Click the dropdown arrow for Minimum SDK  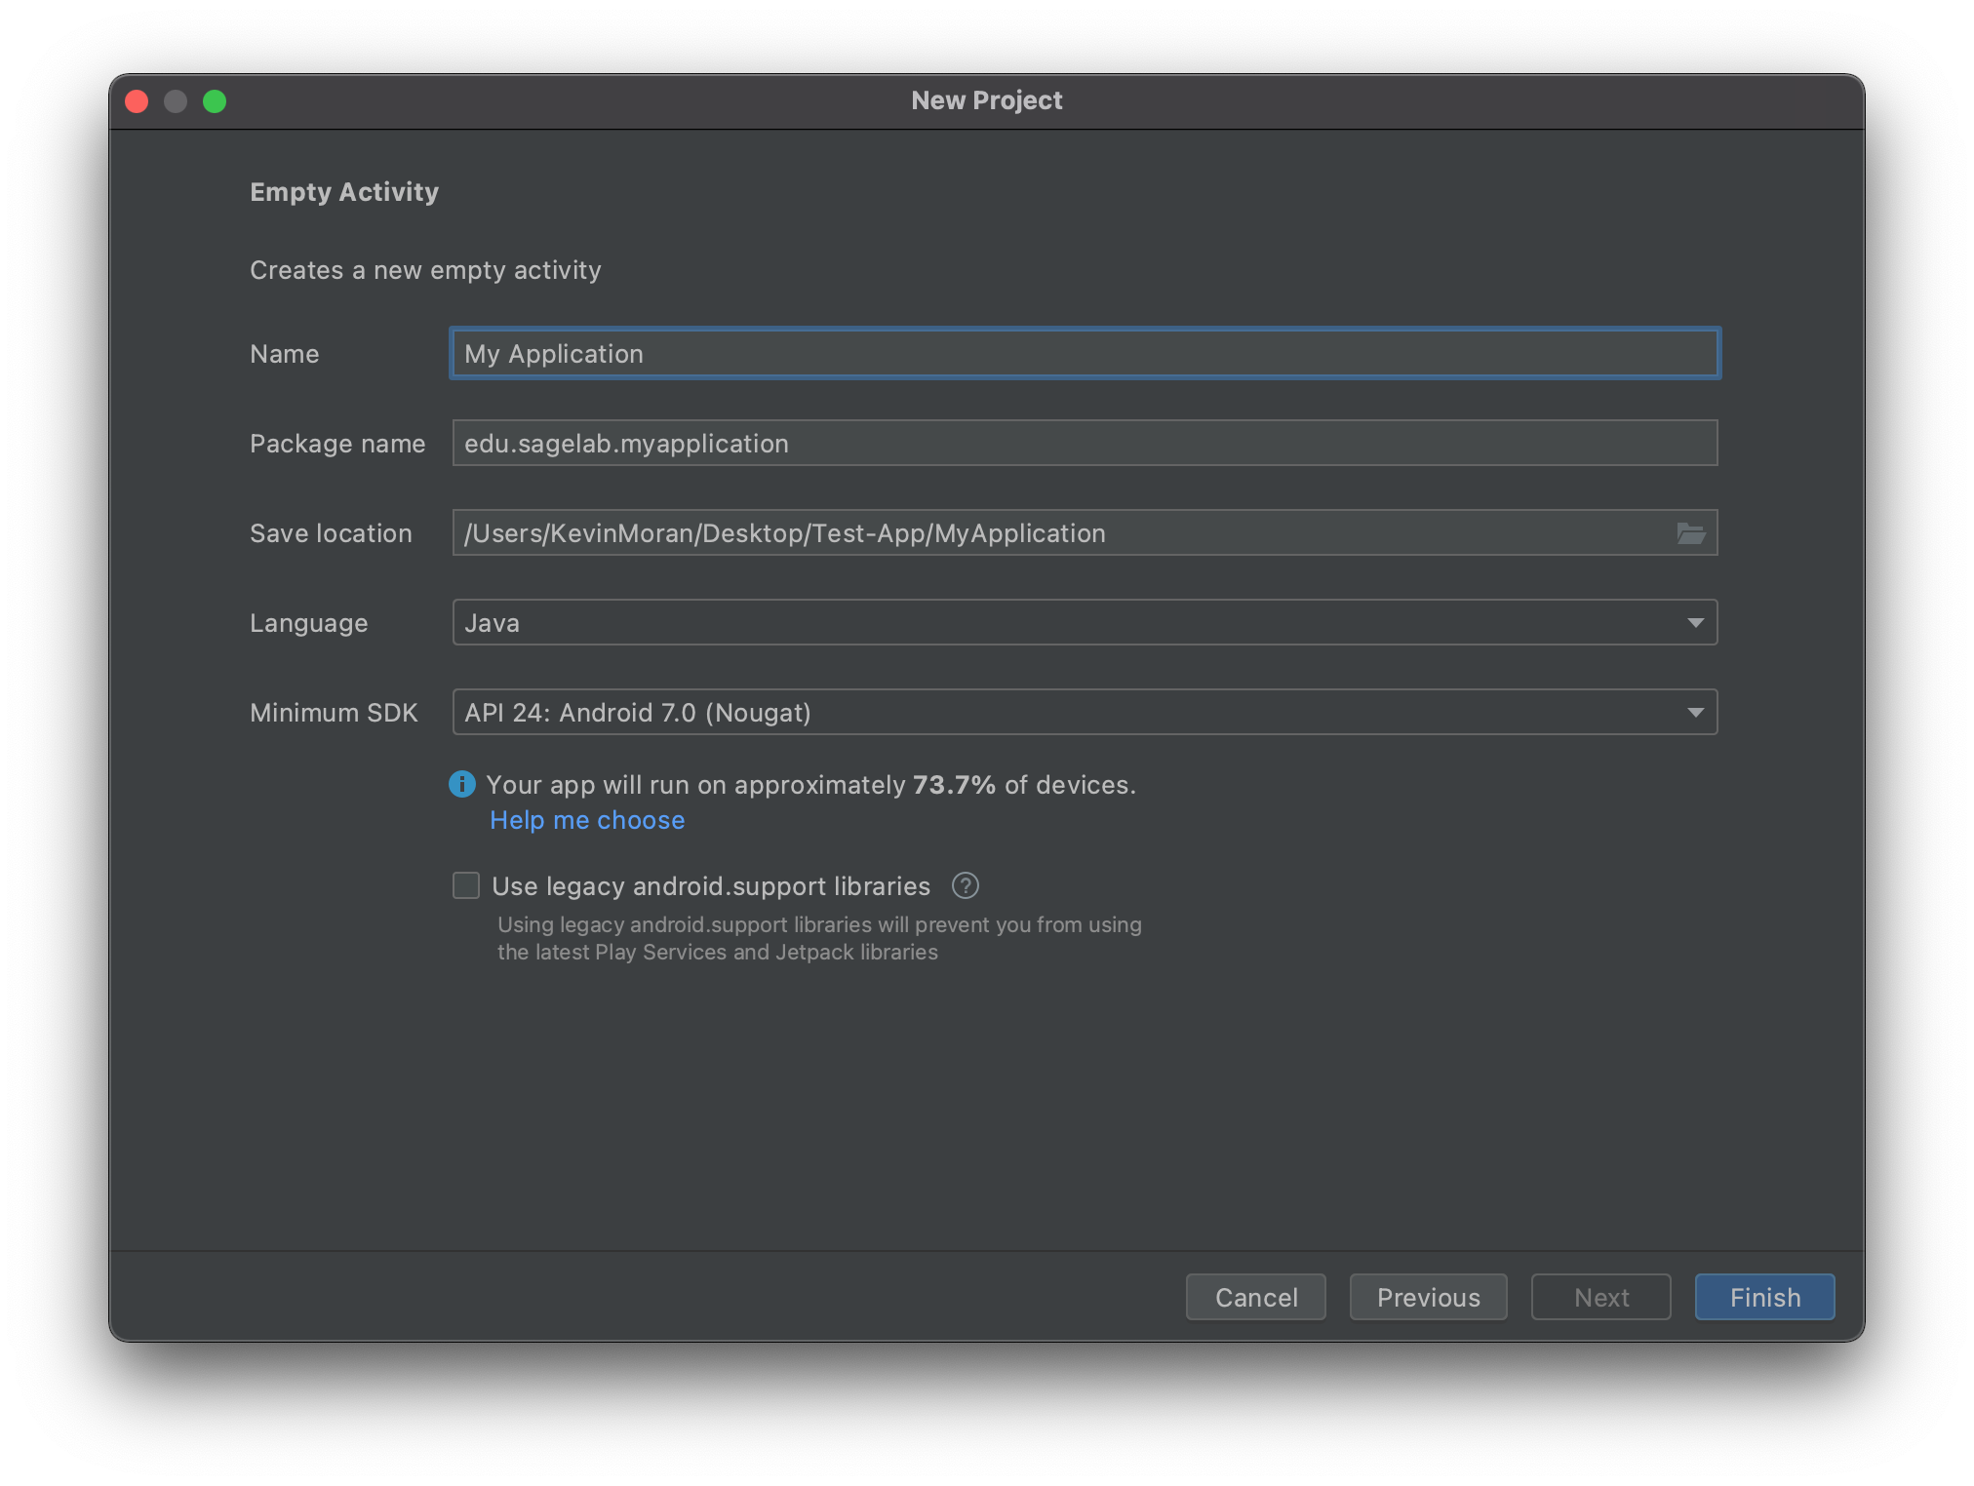(1695, 712)
